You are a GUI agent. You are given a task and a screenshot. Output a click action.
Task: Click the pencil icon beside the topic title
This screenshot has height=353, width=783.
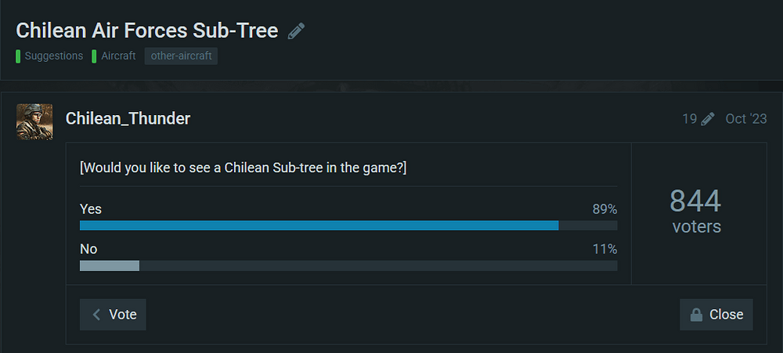click(296, 31)
